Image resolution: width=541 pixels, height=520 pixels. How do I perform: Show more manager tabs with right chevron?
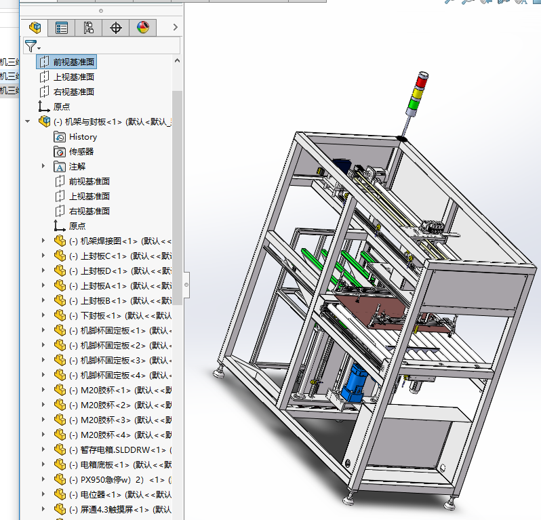176,27
